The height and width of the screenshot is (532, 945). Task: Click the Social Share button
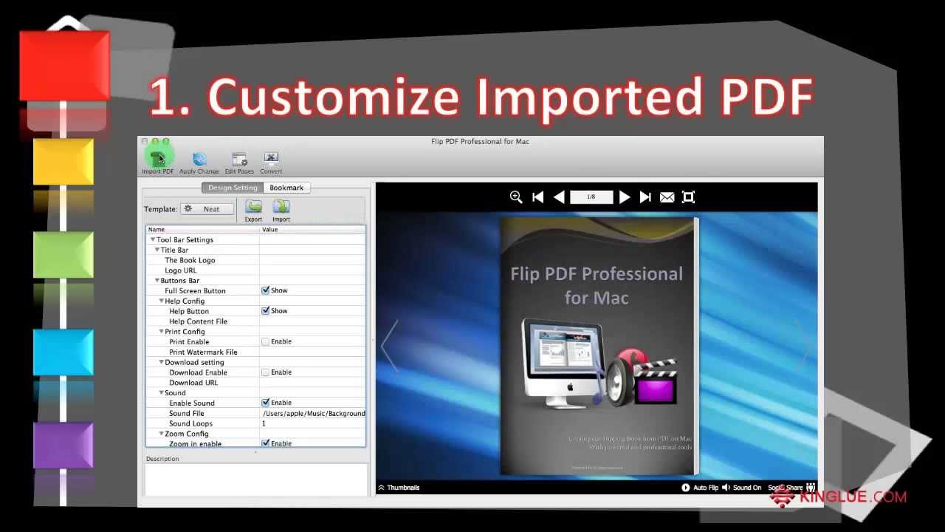[x=791, y=488]
